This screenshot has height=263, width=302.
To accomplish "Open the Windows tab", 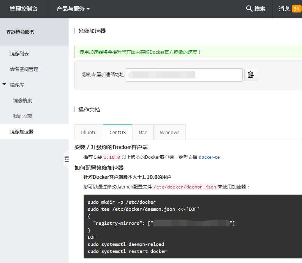I will [x=170, y=132].
